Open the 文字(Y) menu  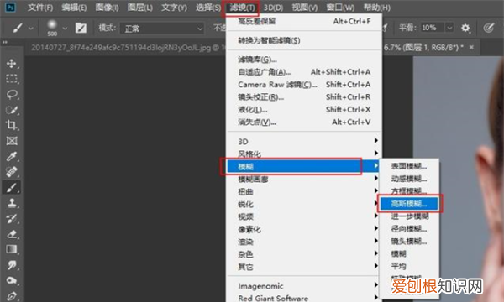click(174, 8)
